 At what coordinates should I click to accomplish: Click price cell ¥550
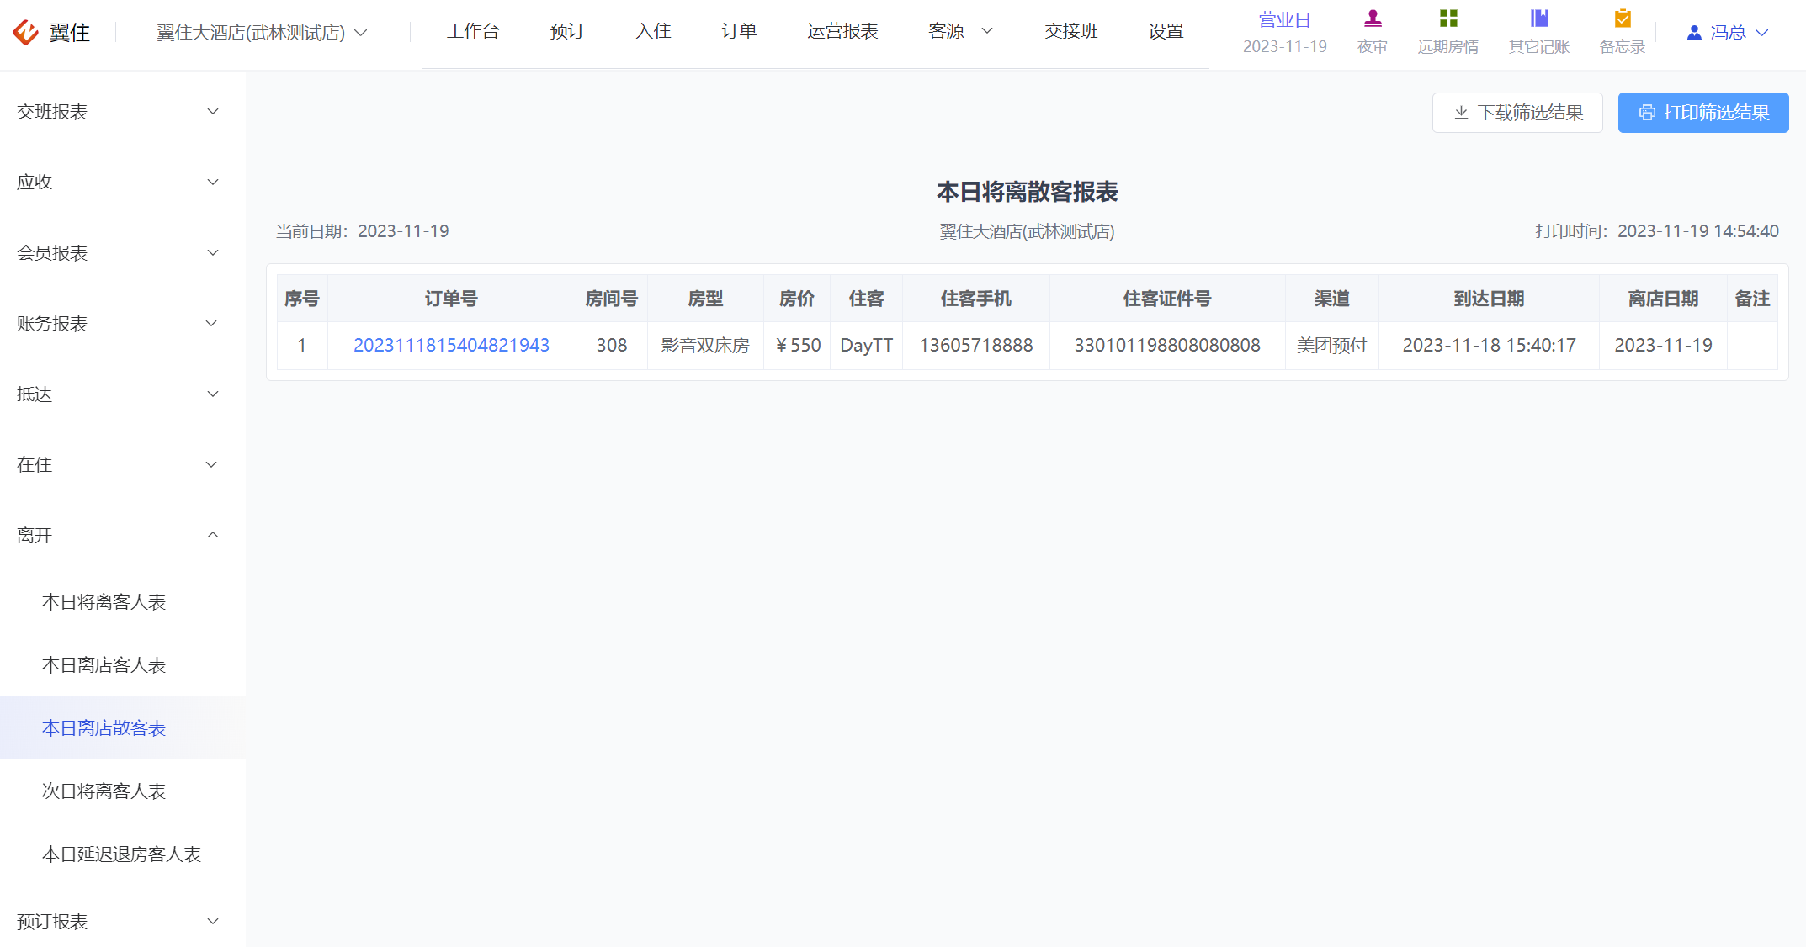click(x=797, y=346)
